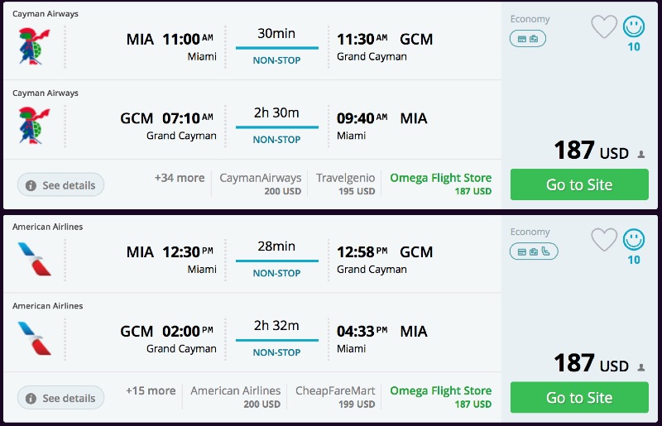Image resolution: width=662 pixels, height=426 pixels.
Task: Expand See details for the Cayman Airways flight
Action: coord(61,185)
